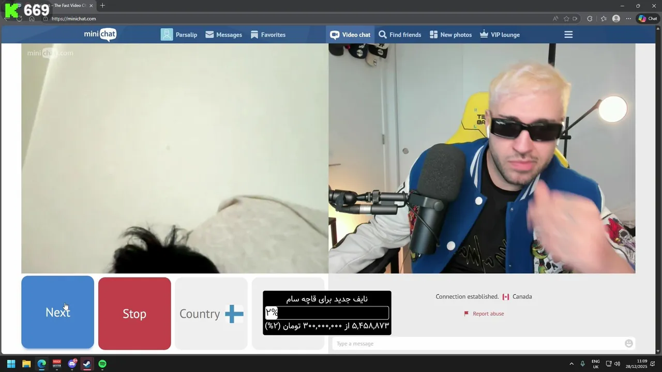The height and width of the screenshot is (372, 662).
Task: Click the Read aloud icon in address bar
Action: 555,19
